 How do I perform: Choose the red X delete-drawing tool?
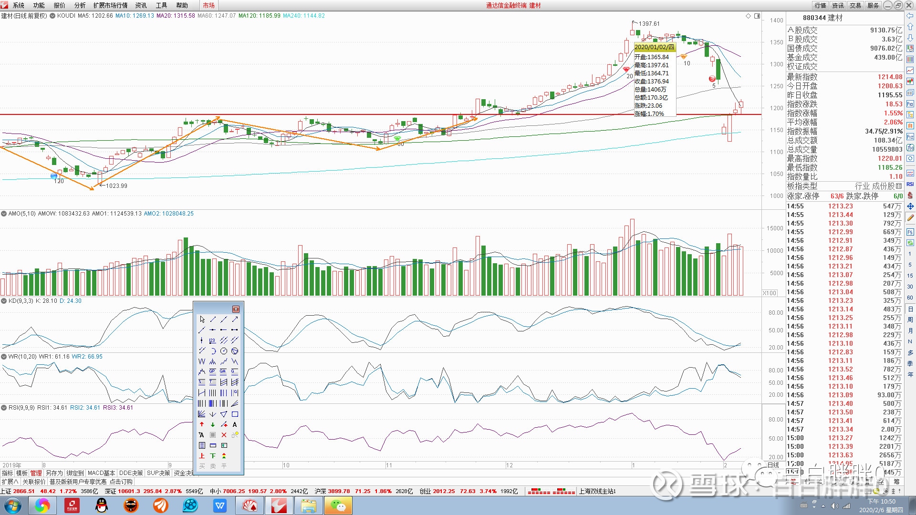pos(224,435)
